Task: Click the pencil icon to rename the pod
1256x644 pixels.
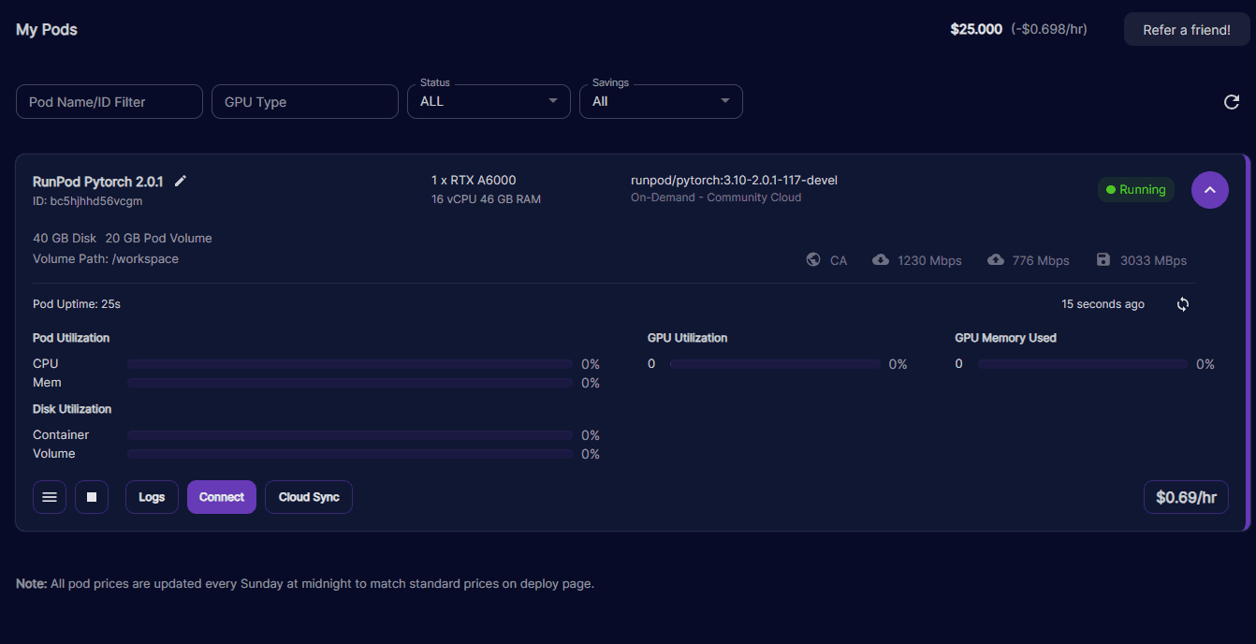Action: coord(180,181)
